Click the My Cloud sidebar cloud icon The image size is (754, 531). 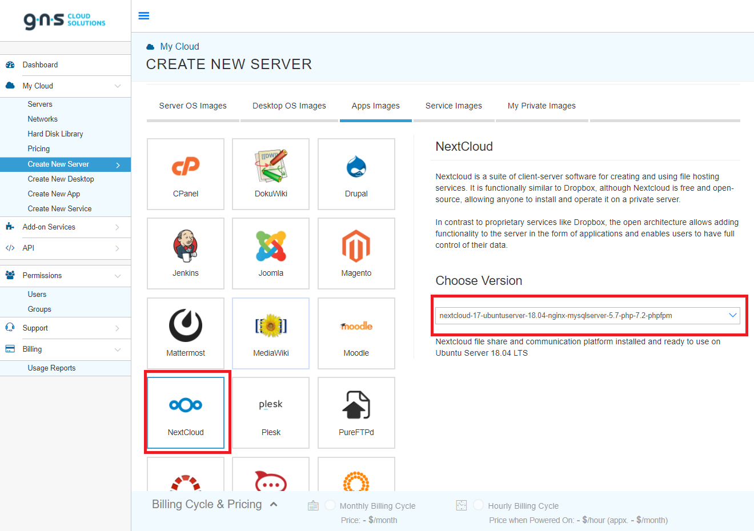tap(10, 86)
